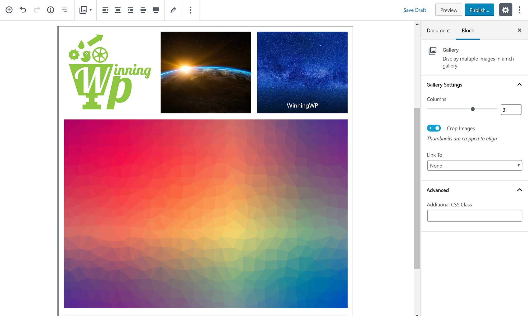Open the Link To dropdown
This screenshot has height=316, width=528.
click(474, 166)
